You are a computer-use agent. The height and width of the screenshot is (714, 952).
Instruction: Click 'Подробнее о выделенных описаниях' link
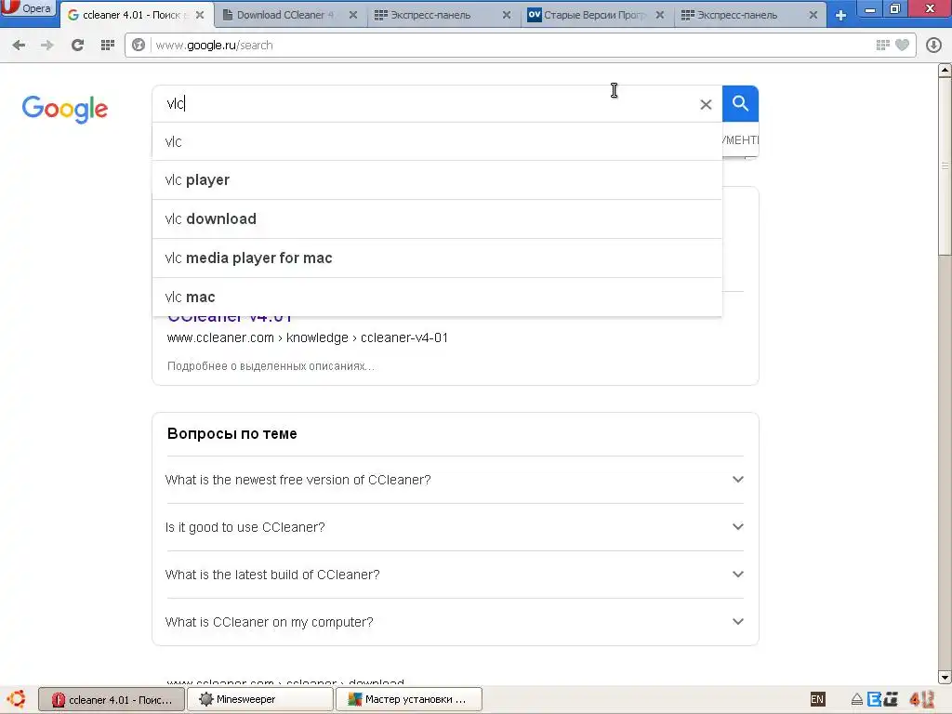point(271,366)
